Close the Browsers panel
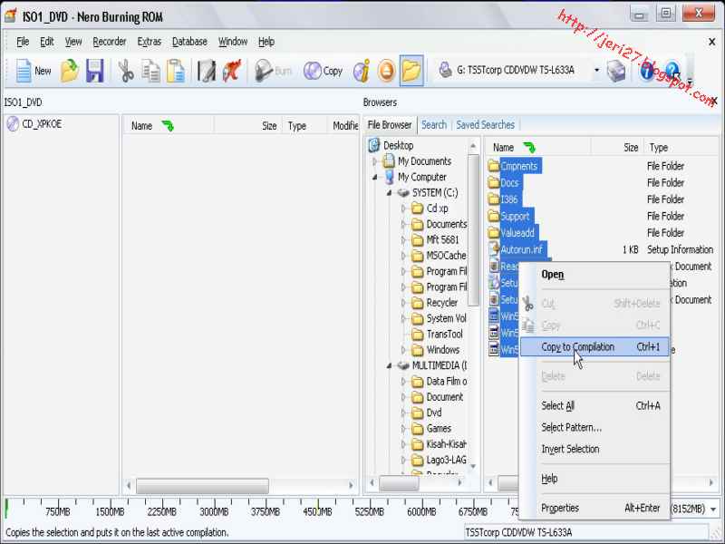Image resolution: width=725 pixels, height=544 pixels. pyautogui.click(x=714, y=101)
